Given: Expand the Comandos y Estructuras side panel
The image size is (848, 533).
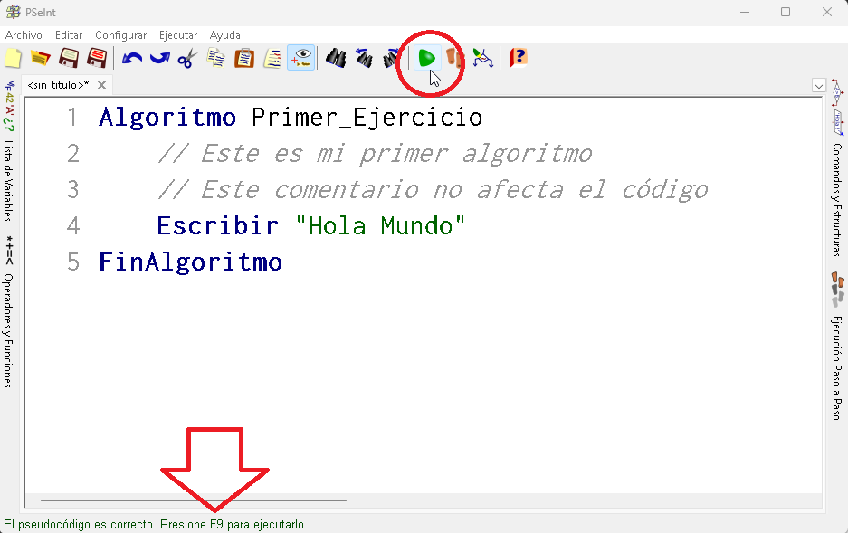Looking at the screenshot, I should 836,199.
